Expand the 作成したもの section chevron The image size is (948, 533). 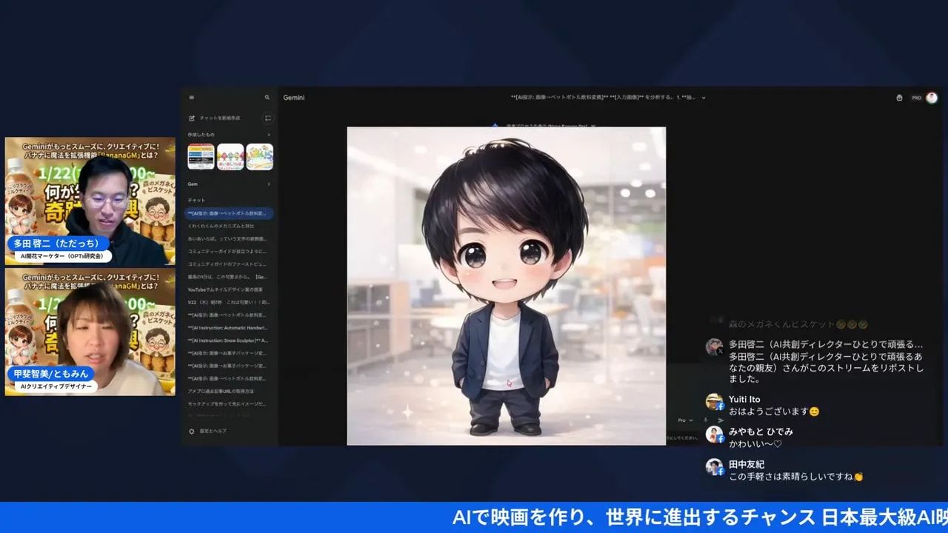click(x=268, y=135)
